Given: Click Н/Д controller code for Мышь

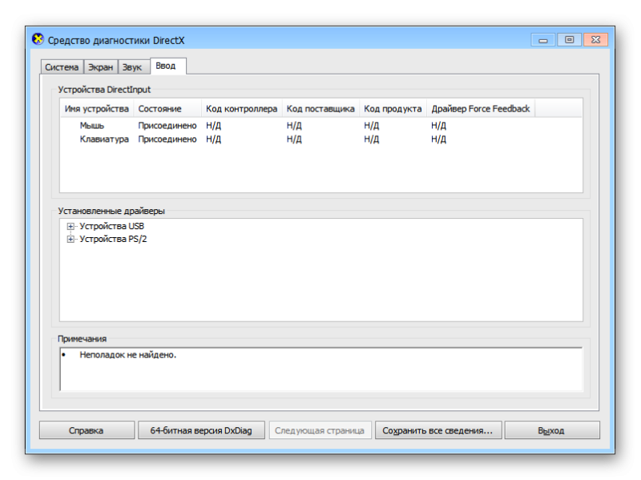Looking at the screenshot, I should pyautogui.click(x=213, y=126).
